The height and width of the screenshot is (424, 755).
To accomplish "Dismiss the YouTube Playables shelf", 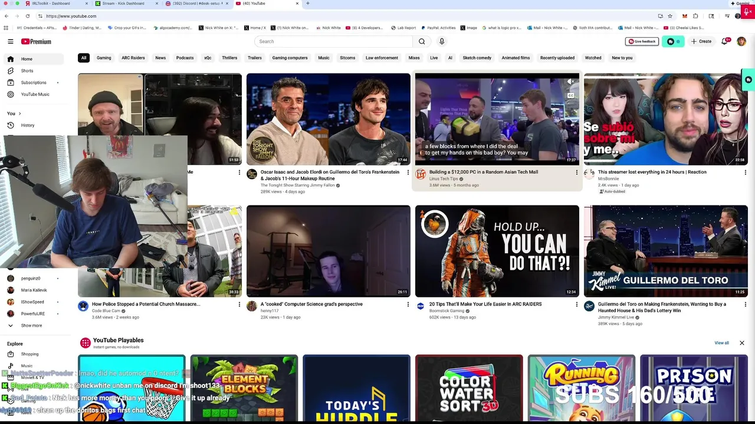I will tap(742, 343).
